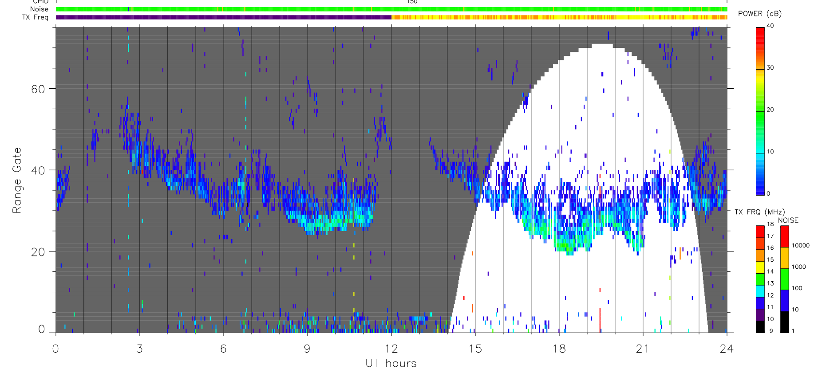Click the TX FRQ (MHz) color scale bar
The image size is (818, 377).
(760, 279)
